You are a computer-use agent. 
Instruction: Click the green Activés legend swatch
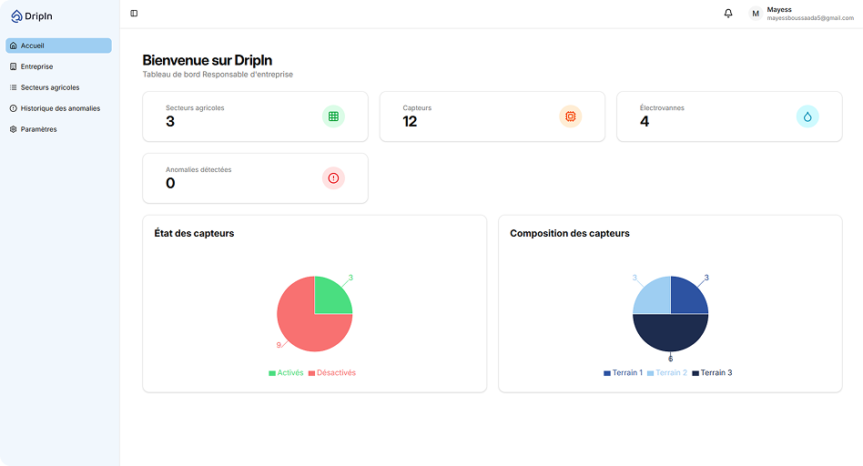tap(272, 373)
